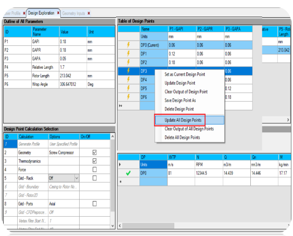Click scroll-down arrow in Calculation Selection panel

coord(112,226)
